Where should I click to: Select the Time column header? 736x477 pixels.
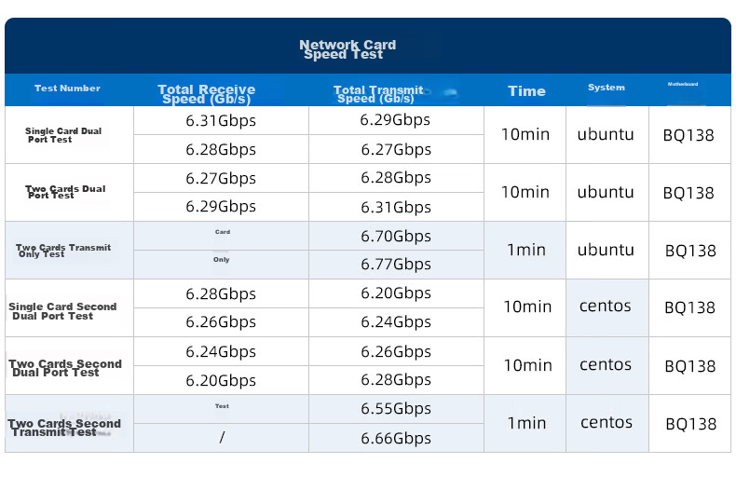tap(526, 91)
